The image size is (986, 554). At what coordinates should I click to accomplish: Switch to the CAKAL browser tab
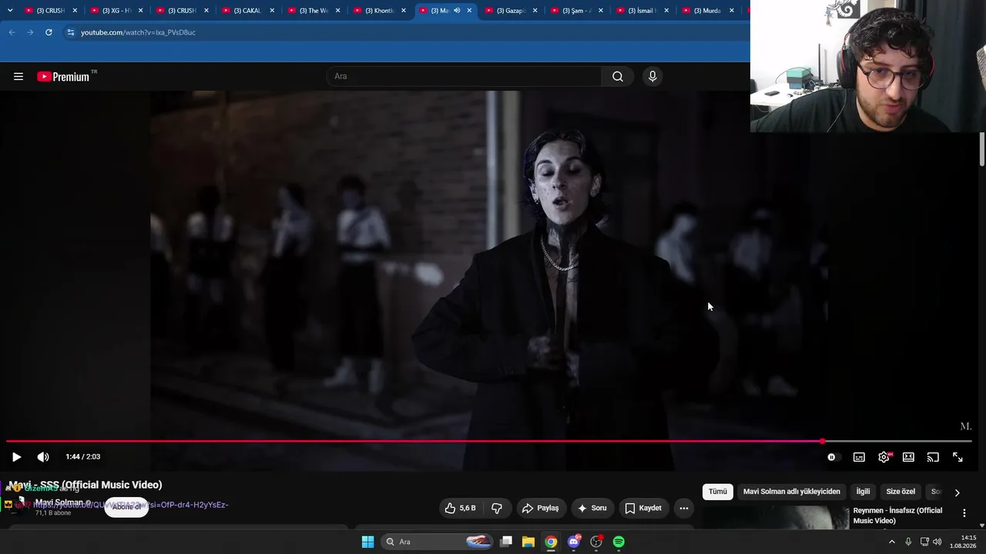point(246,11)
